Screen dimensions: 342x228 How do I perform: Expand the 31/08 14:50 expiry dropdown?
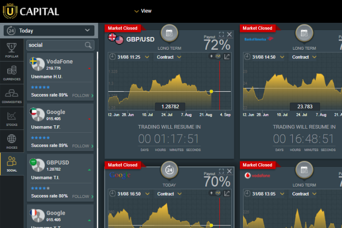282,57
